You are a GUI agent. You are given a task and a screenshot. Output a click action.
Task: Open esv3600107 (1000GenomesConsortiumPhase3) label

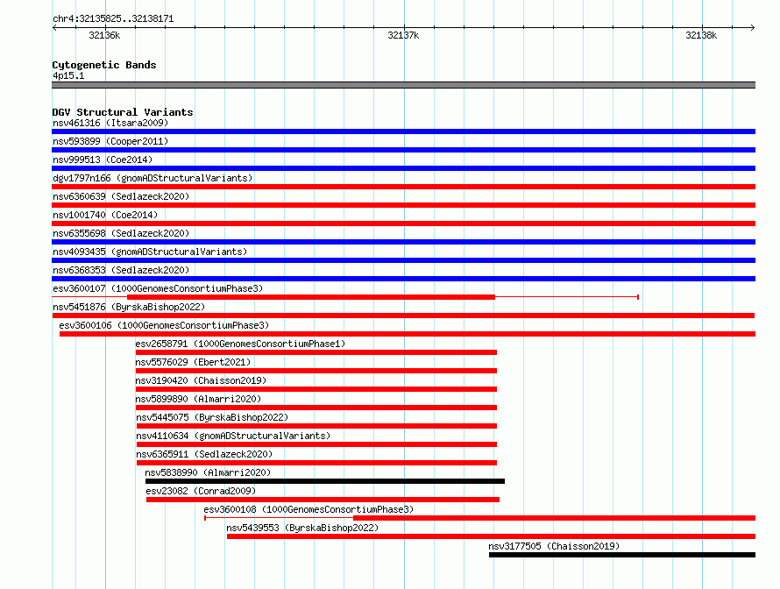tap(158, 288)
